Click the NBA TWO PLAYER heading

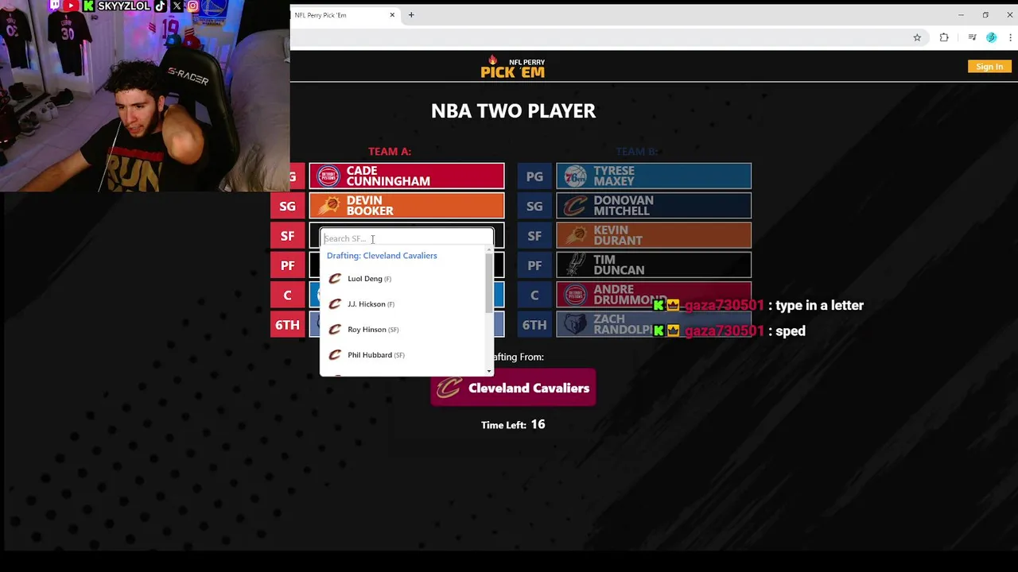tap(513, 111)
